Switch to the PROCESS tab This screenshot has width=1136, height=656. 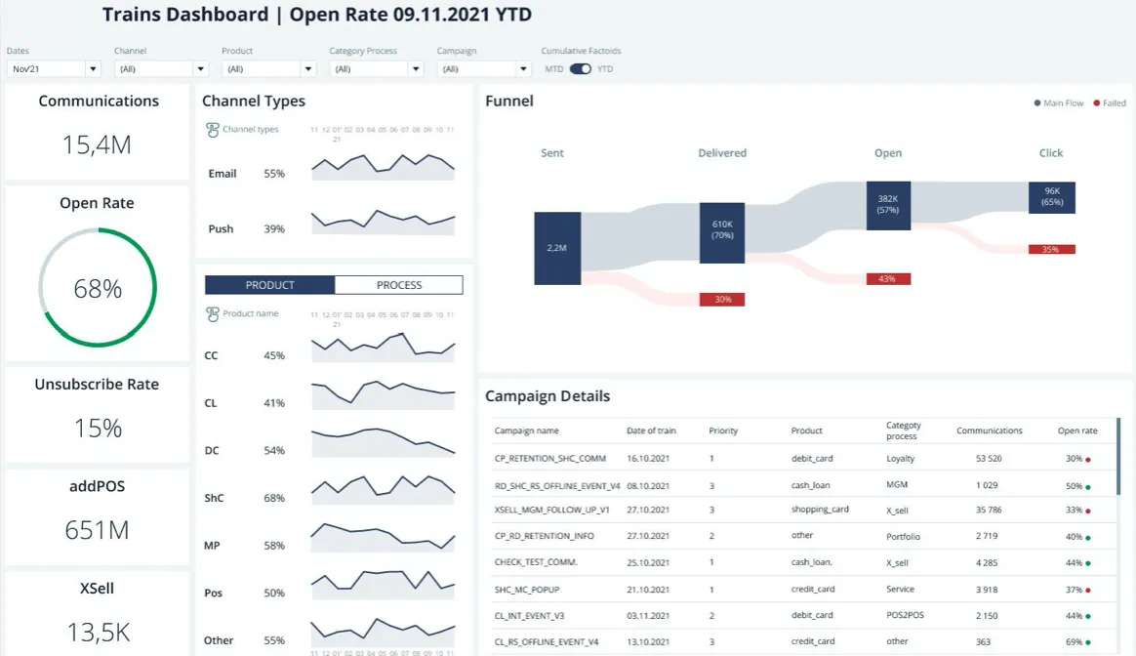click(x=398, y=285)
